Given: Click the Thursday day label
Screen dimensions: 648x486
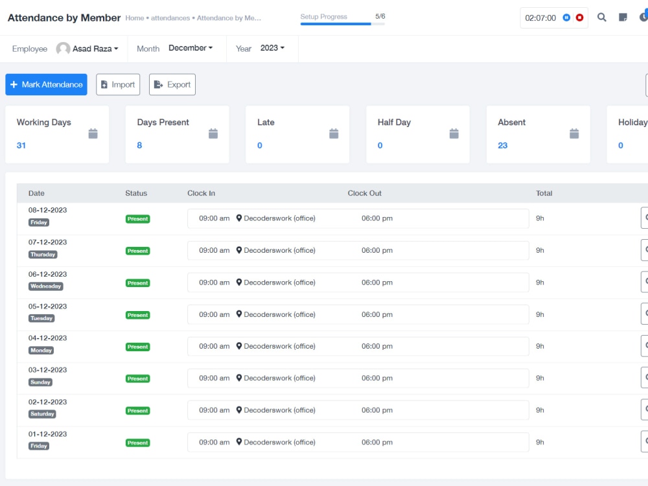Looking at the screenshot, I should tap(43, 255).
